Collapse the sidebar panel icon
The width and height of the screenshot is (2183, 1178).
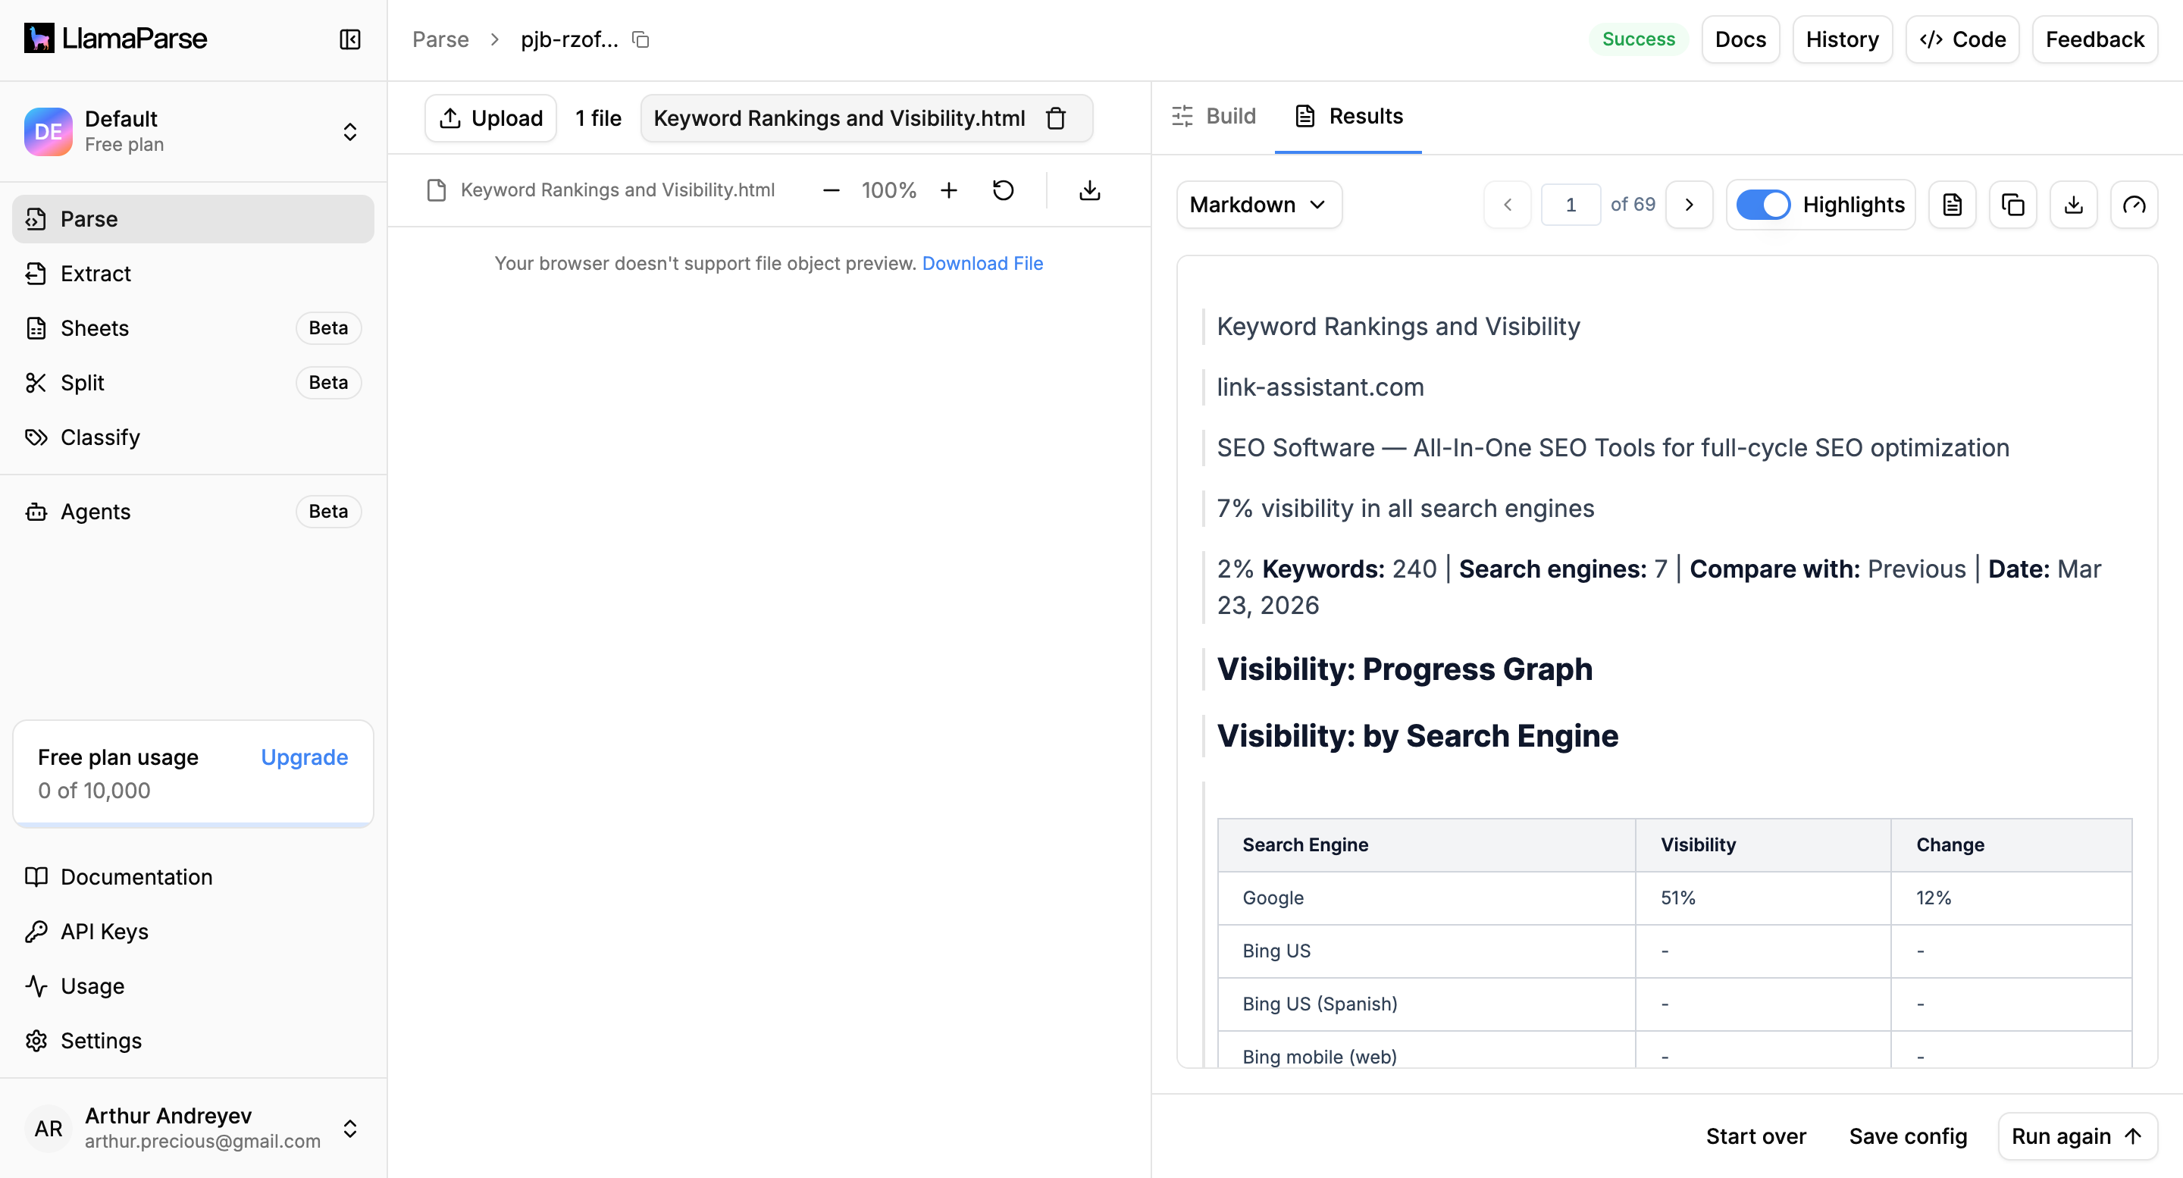point(350,39)
